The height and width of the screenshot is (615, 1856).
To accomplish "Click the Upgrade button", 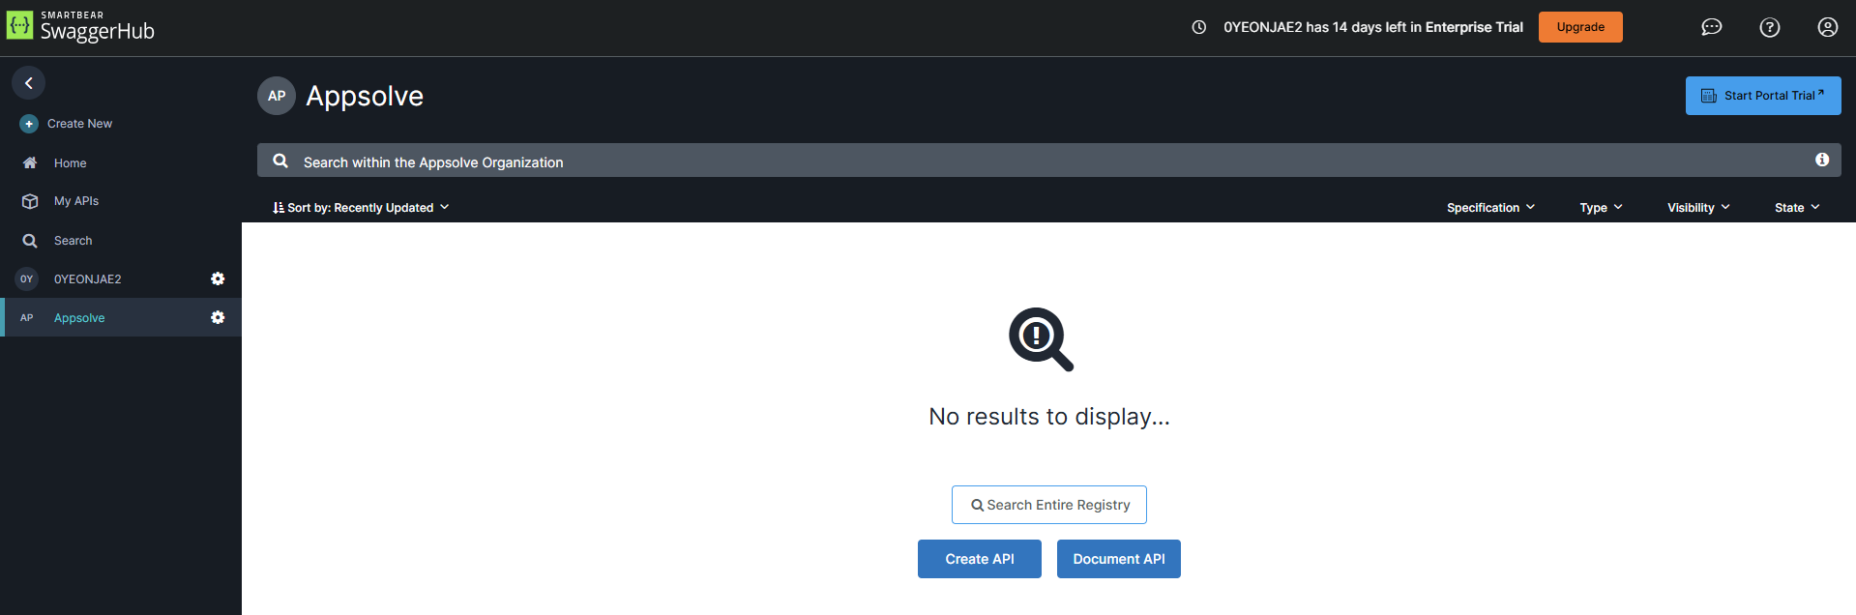I will pyautogui.click(x=1580, y=27).
